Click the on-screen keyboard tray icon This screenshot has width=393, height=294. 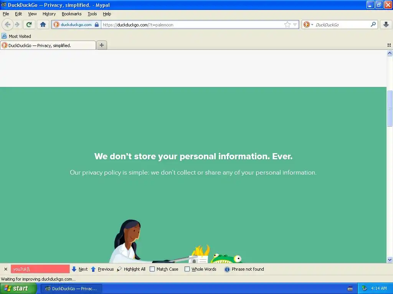point(350,289)
